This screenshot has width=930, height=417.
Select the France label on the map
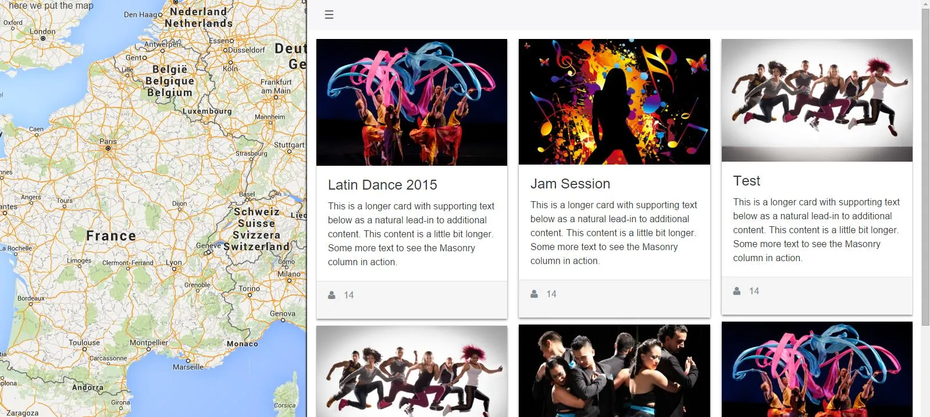(111, 236)
